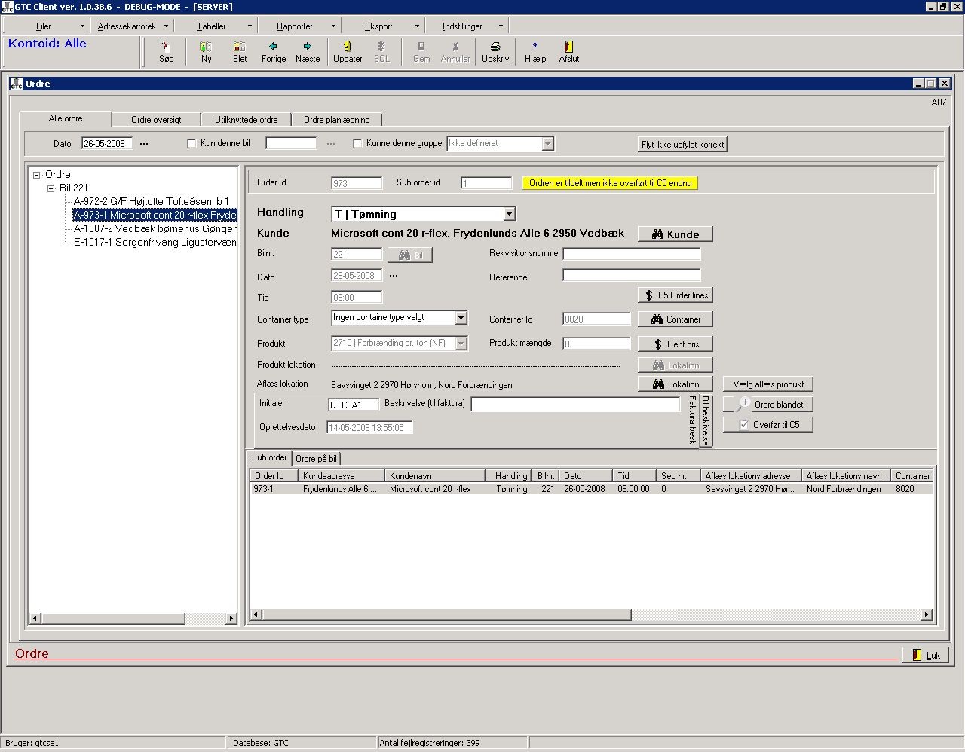Screen dimensions: 965x752
Task: Select the Sub order tab
Action: pos(269,457)
